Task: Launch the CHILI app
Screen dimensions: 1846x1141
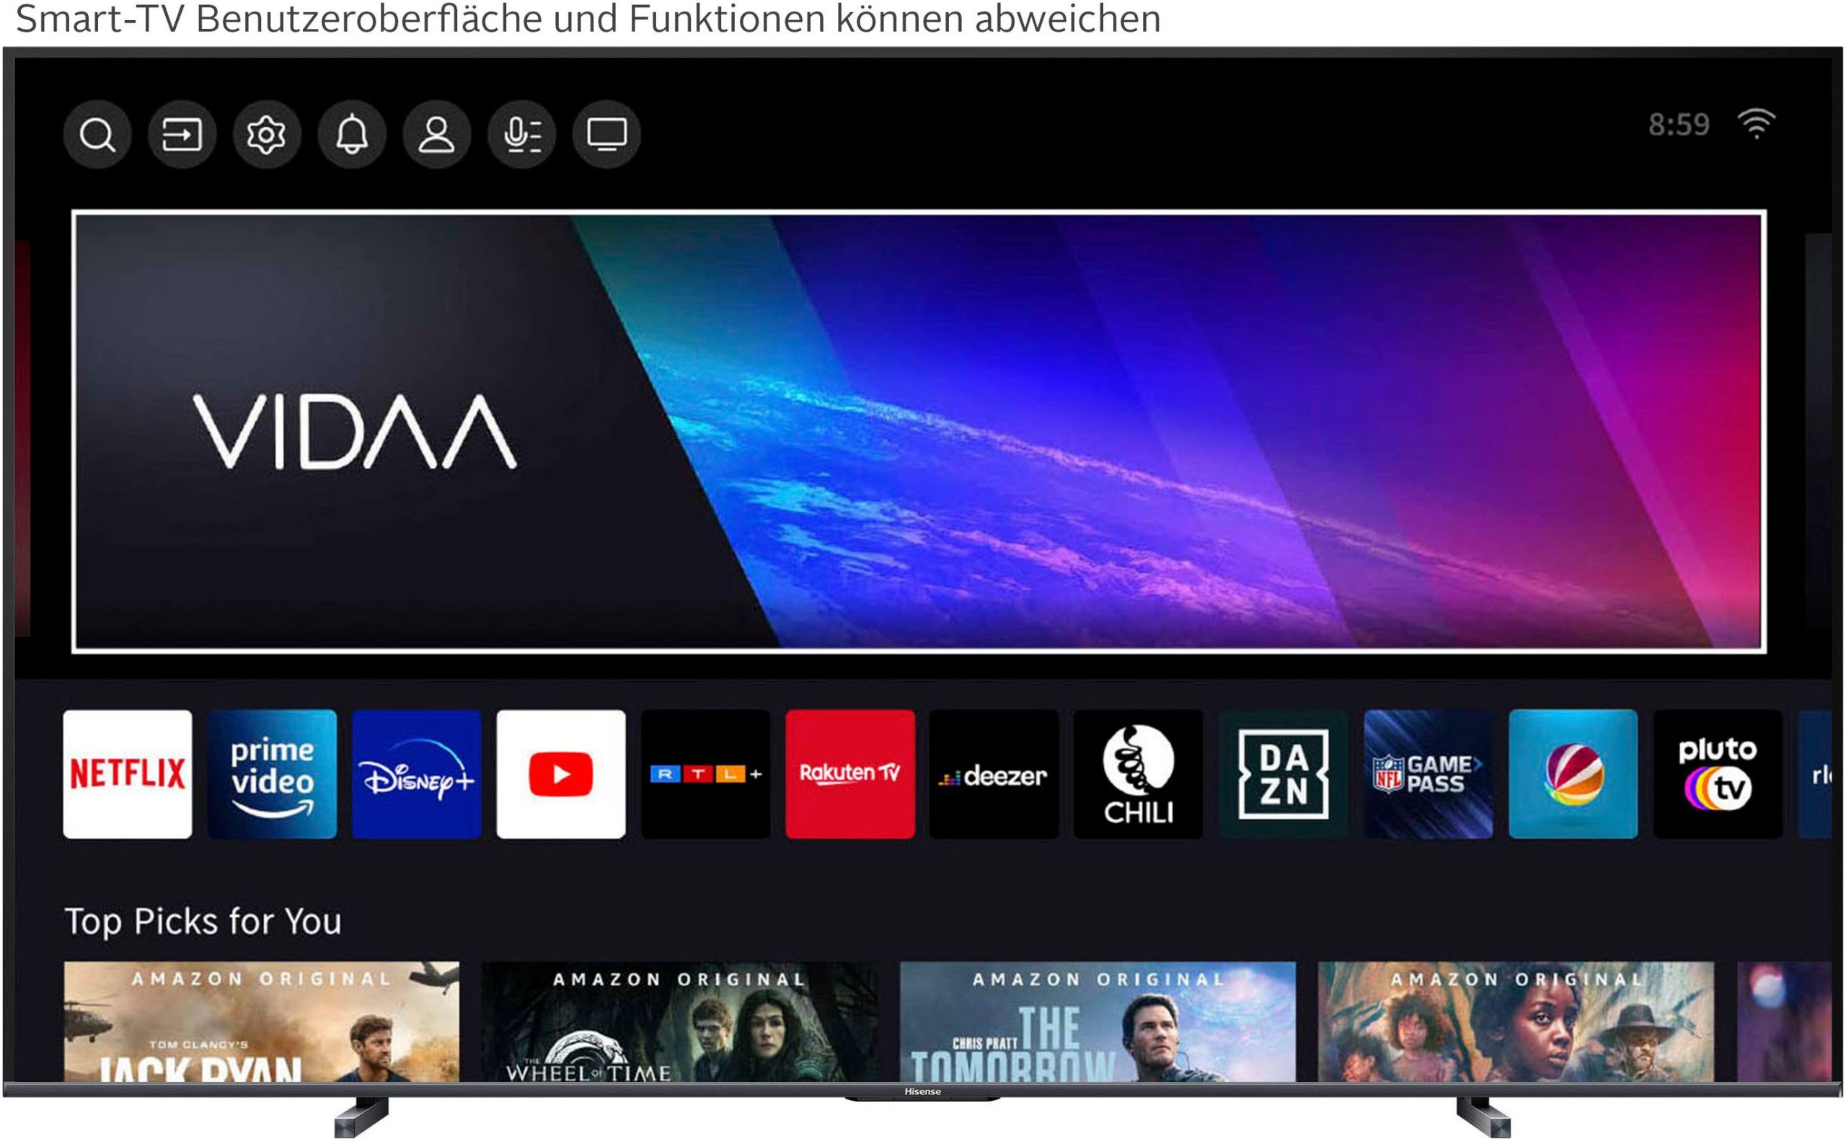Action: pos(1139,774)
